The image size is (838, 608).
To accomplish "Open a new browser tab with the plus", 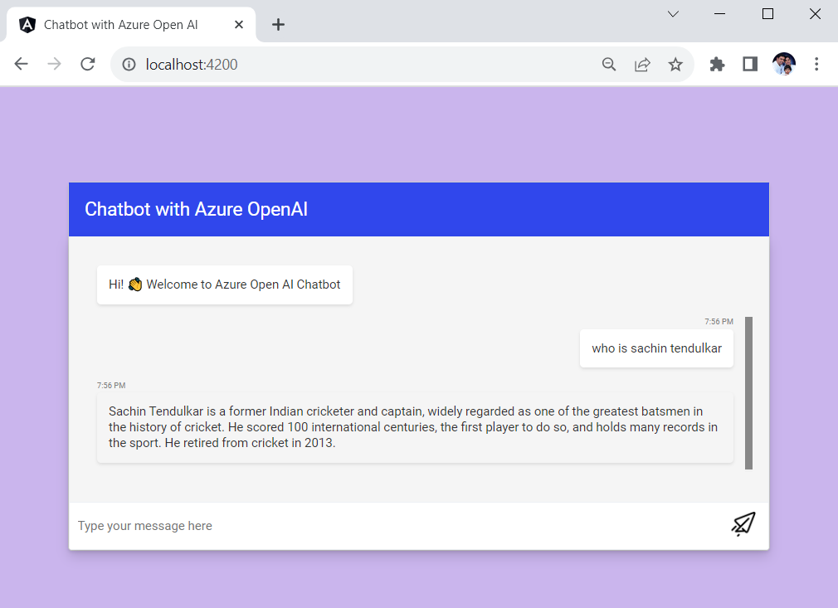I will coord(278,25).
